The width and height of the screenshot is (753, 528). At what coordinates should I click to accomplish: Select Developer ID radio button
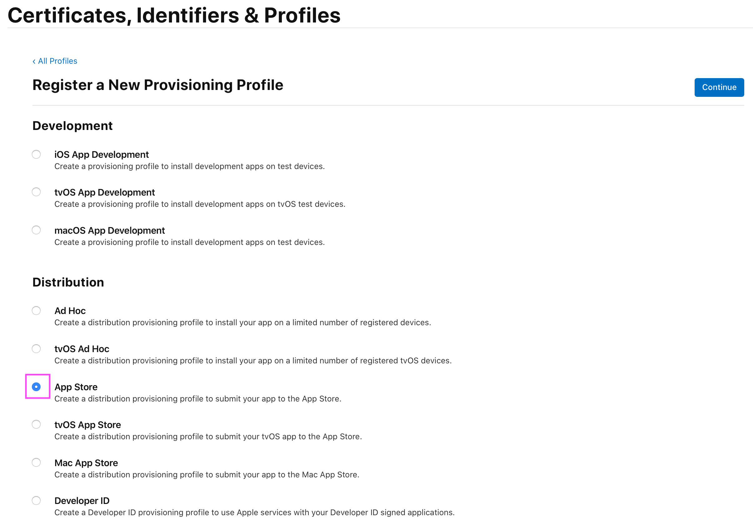click(x=37, y=501)
